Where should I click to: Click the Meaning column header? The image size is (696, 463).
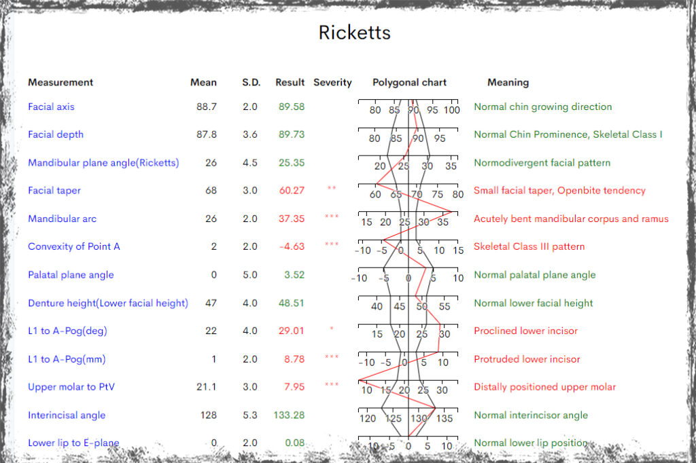click(x=508, y=82)
